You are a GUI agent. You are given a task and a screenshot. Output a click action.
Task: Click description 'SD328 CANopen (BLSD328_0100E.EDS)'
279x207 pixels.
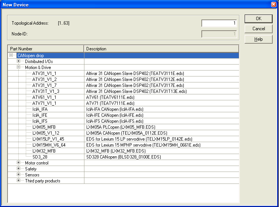(x=124, y=157)
